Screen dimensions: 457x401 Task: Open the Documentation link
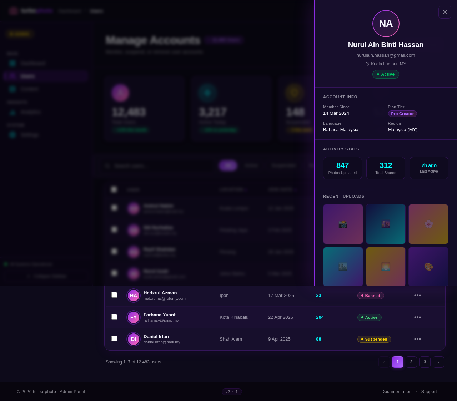[396, 392]
